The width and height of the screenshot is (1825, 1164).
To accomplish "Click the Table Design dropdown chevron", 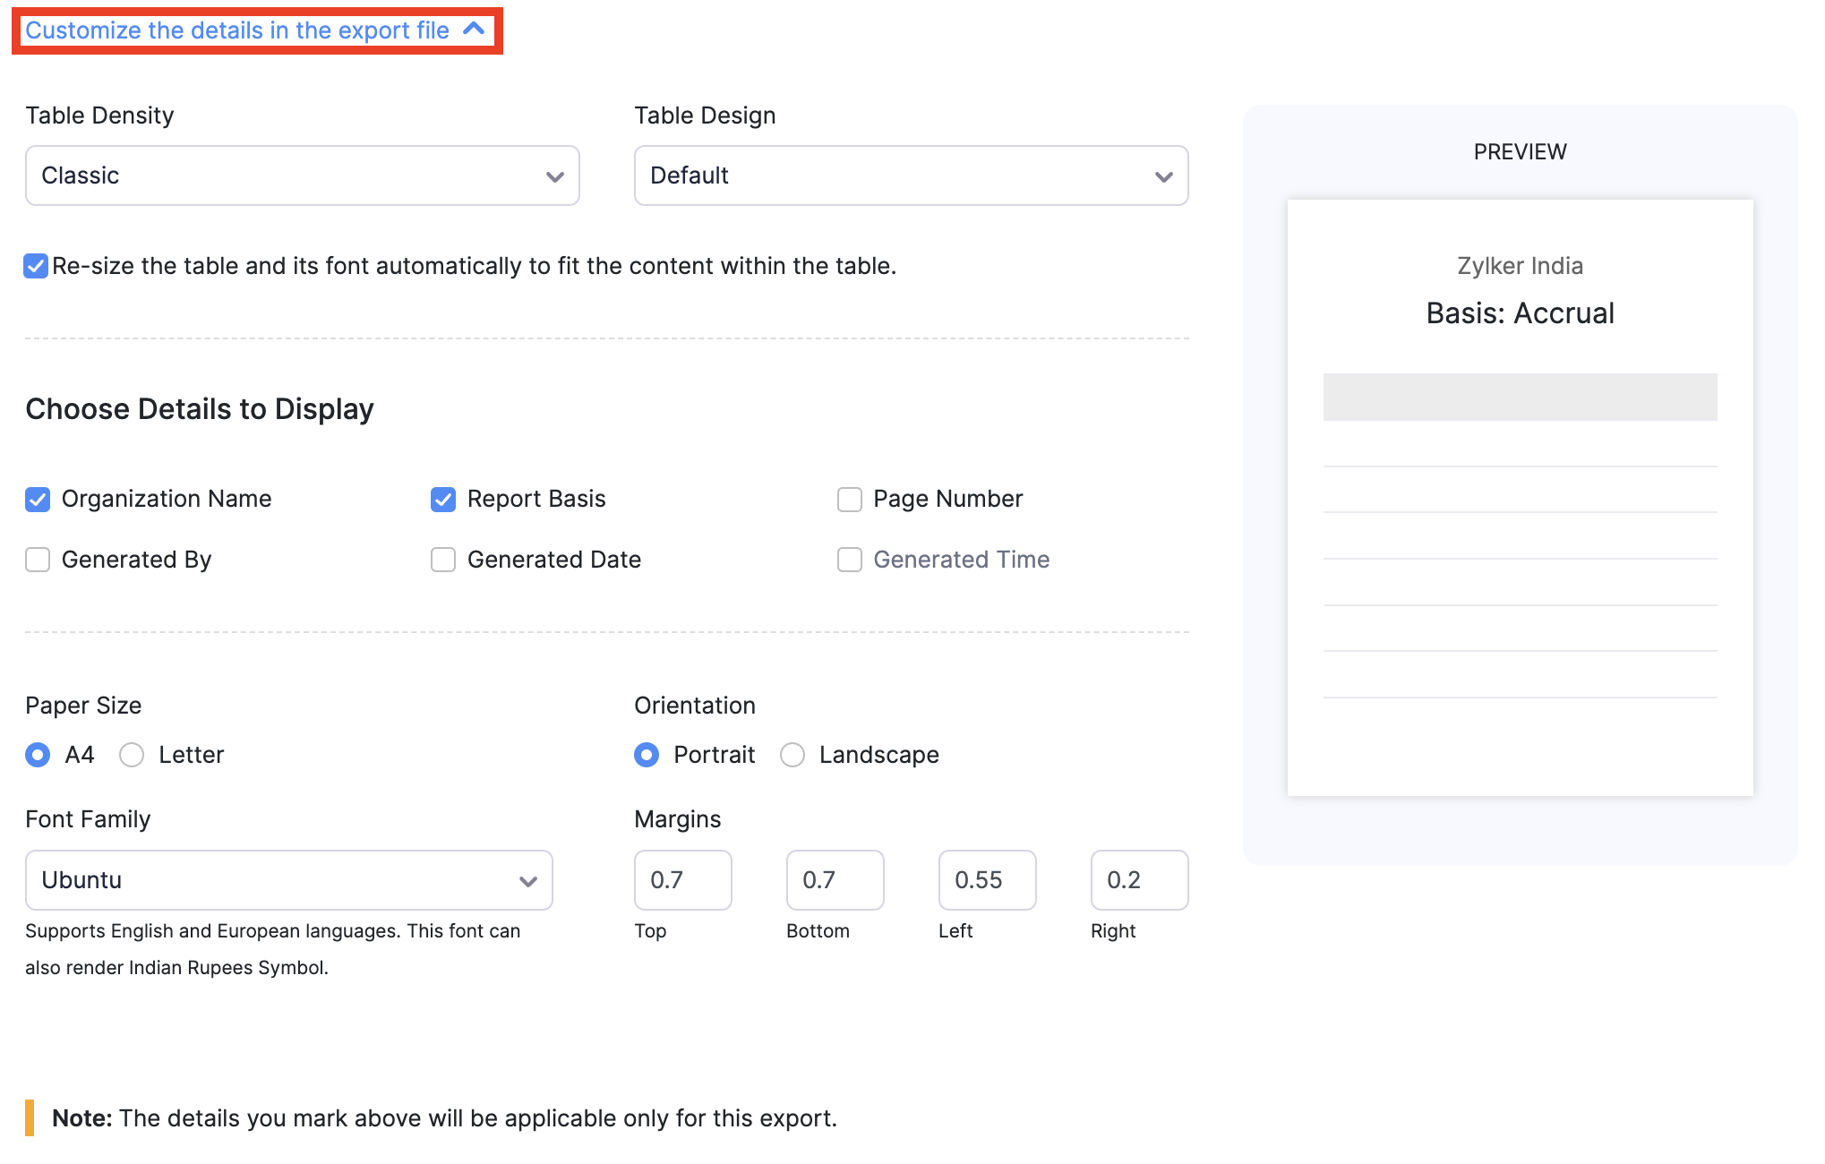I will pyautogui.click(x=1163, y=175).
